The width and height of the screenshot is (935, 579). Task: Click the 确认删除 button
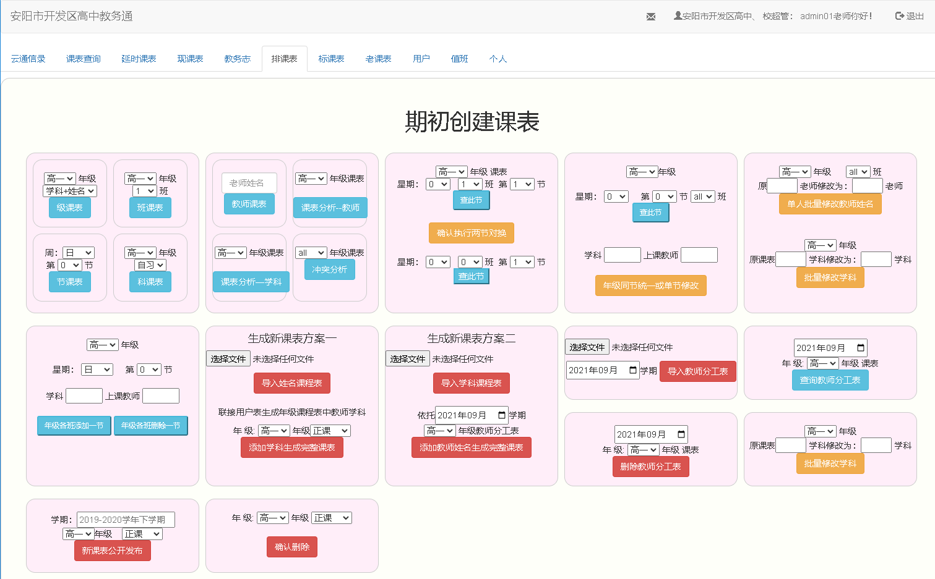pyautogui.click(x=292, y=547)
